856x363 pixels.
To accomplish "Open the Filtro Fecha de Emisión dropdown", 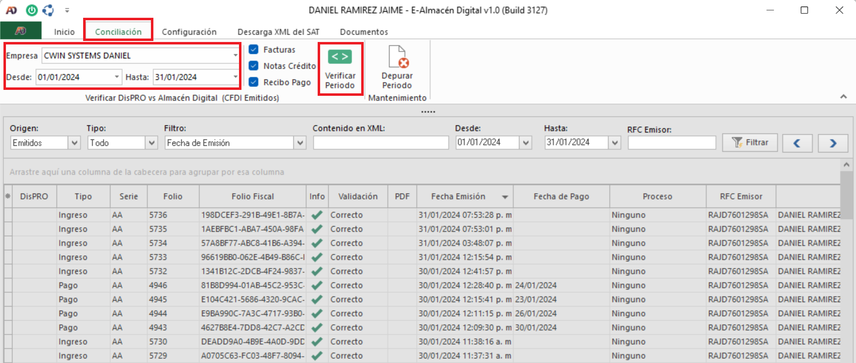I will pyautogui.click(x=300, y=143).
